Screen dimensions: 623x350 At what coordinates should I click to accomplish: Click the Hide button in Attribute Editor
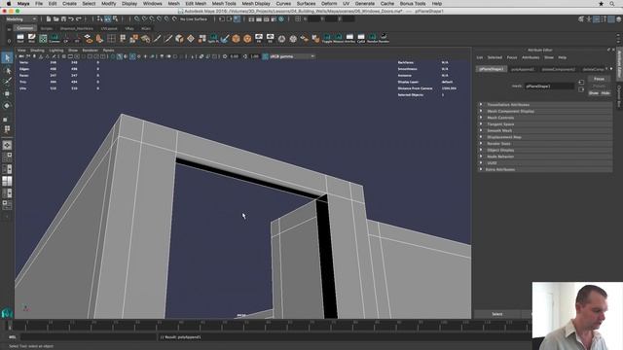click(x=605, y=93)
